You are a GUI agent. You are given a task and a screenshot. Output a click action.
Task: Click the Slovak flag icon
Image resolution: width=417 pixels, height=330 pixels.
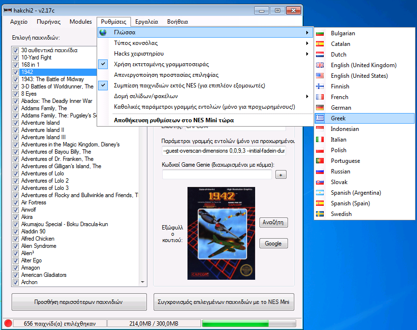(x=320, y=182)
